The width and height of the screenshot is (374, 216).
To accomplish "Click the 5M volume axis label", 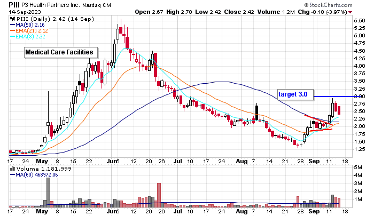I will 358,167.
